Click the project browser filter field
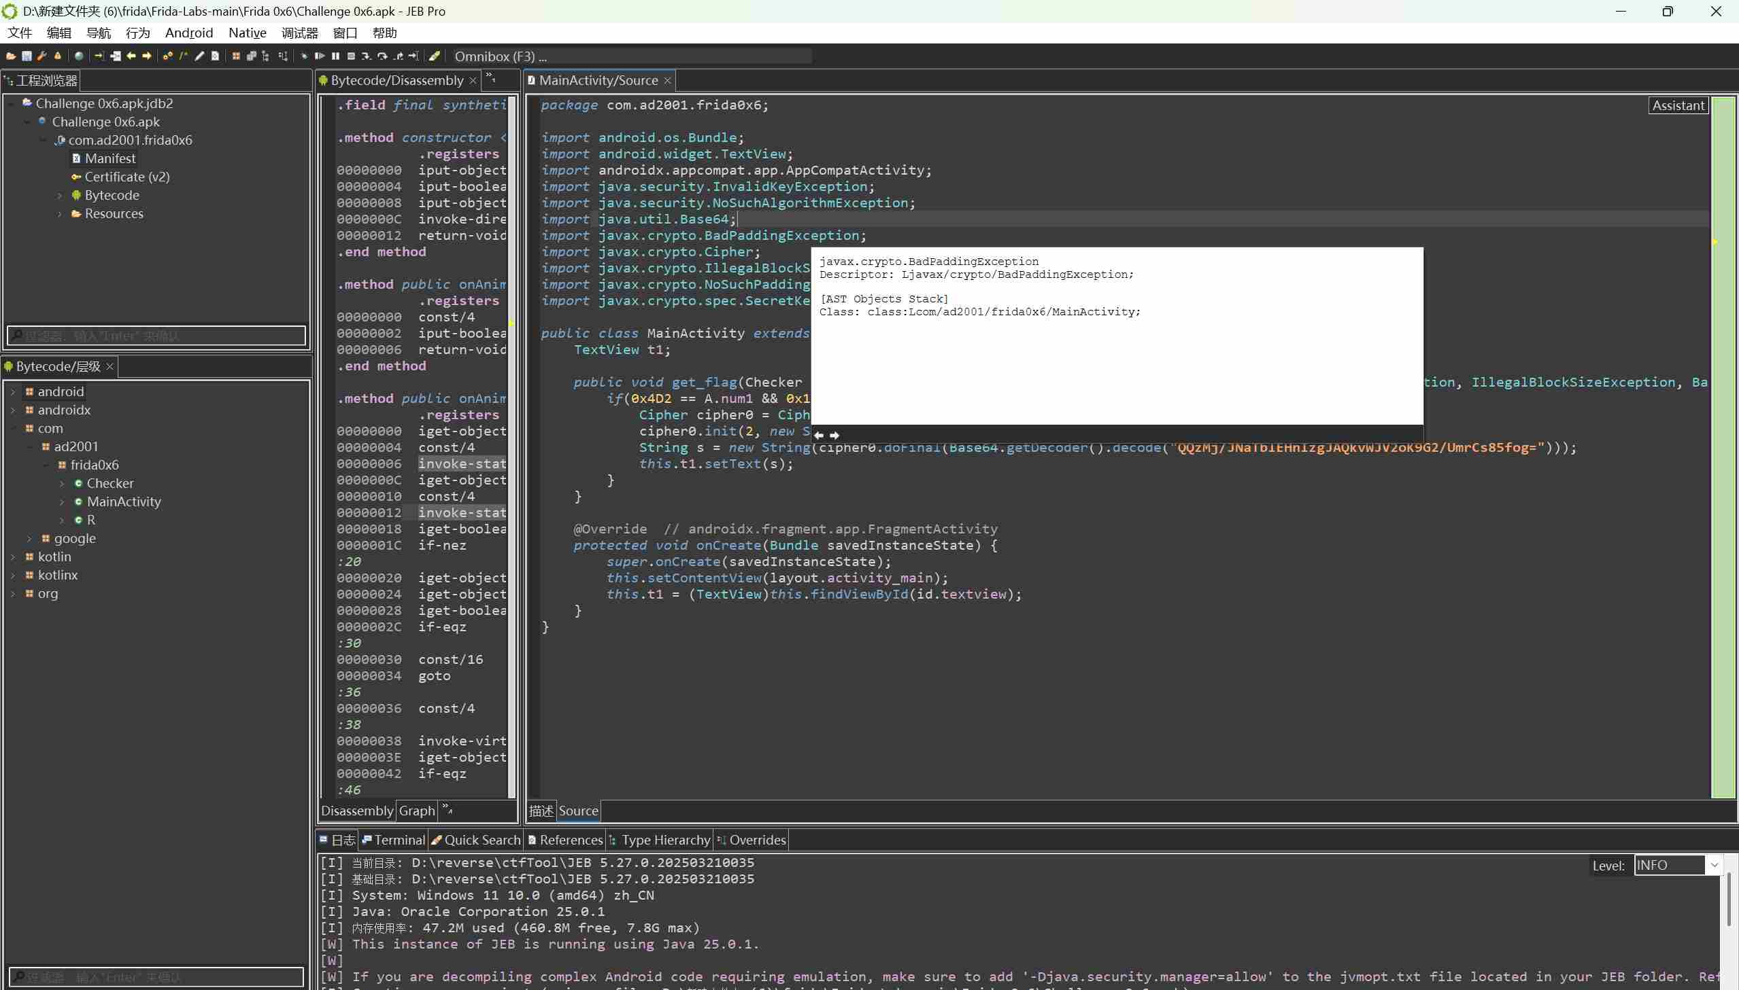This screenshot has width=1739, height=990. tap(156, 335)
